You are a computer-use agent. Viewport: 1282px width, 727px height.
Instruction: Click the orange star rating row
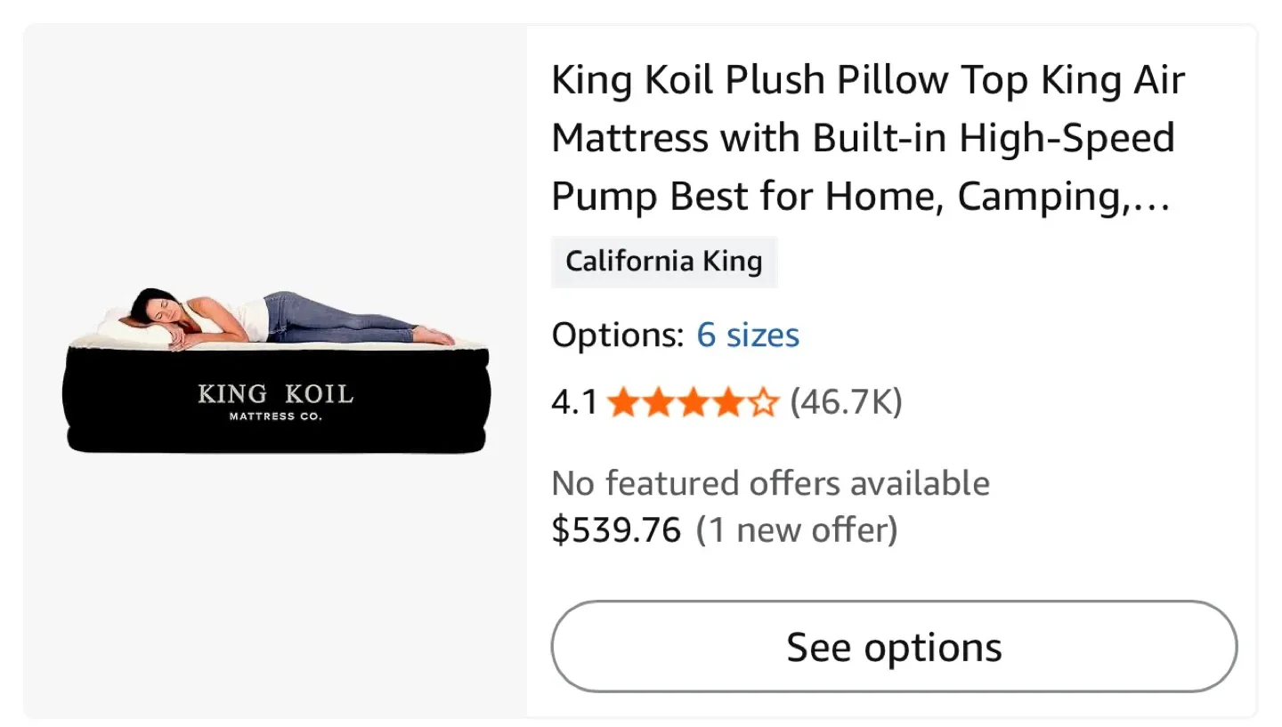point(694,402)
